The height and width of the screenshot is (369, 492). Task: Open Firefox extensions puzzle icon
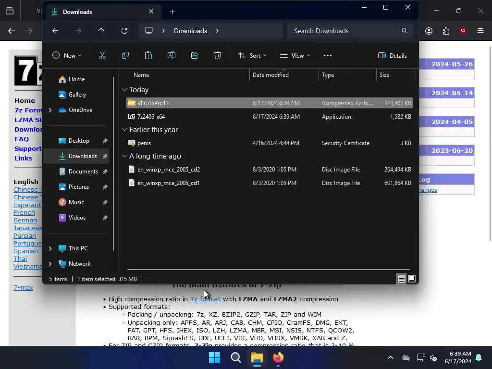[x=446, y=31]
